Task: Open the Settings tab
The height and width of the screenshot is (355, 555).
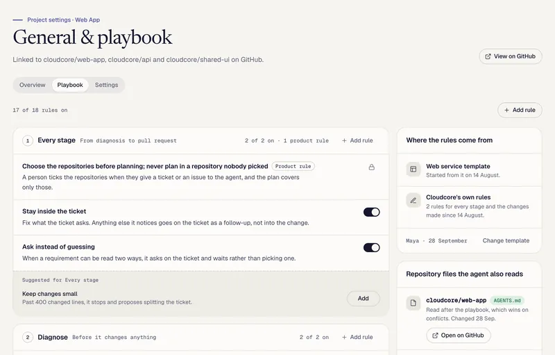Action: (x=107, y=85)
